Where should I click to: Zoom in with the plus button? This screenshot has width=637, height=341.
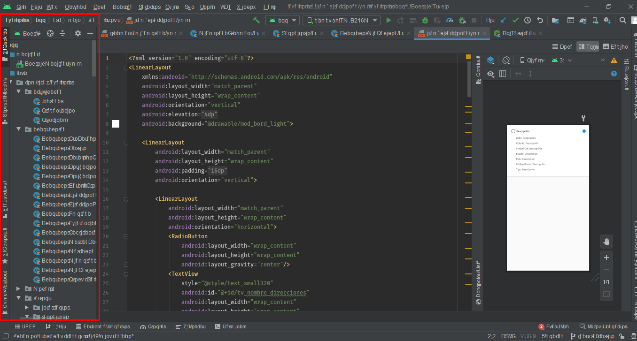pyautogui.click(x=606, y=258)
